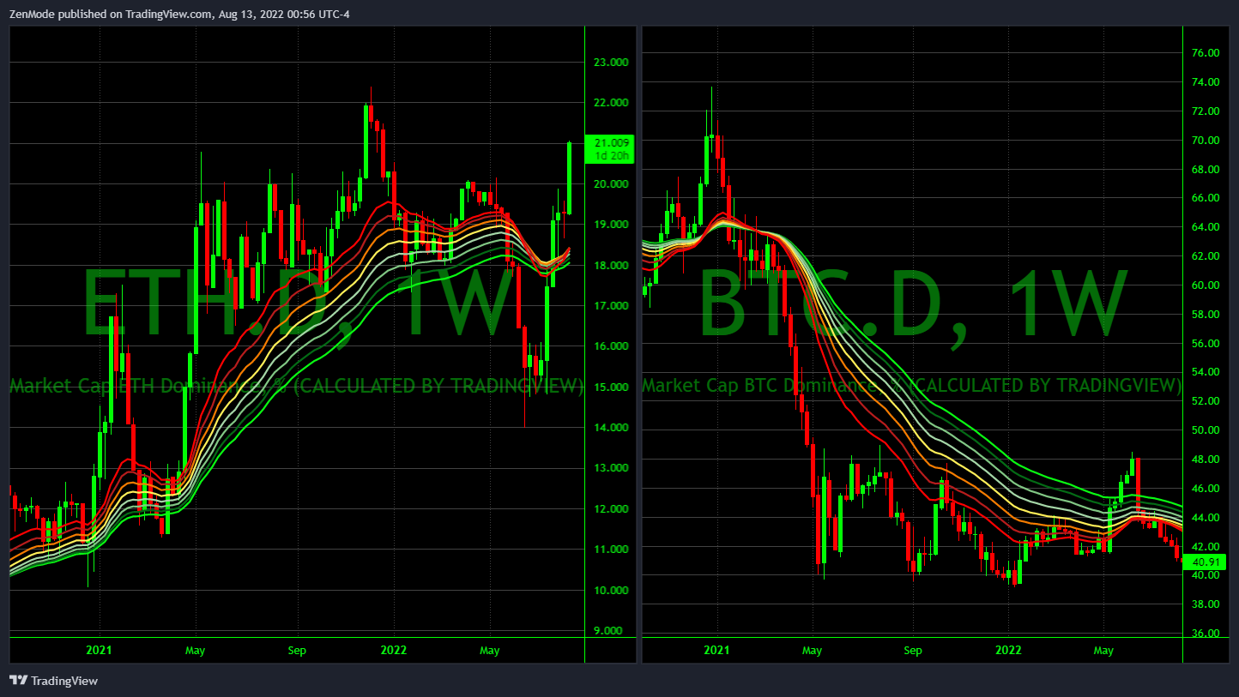The image size is (1239, 697).
Task: Select 48.00 on the BTC.D price axis
Action: 1206,459
